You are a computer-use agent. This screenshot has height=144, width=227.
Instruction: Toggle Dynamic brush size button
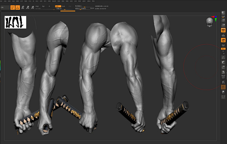click(92, 8)
